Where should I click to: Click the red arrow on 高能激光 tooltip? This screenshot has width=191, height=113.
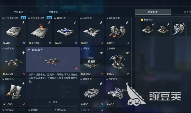[x=77, y=69]
